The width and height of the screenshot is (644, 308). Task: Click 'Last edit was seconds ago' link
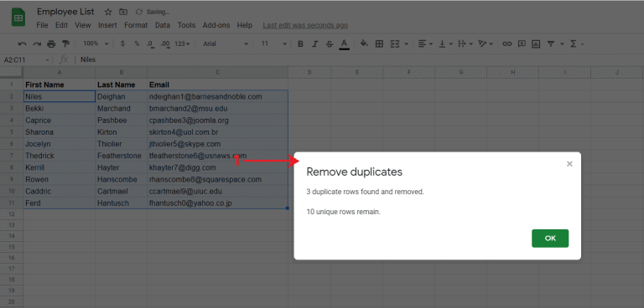(305, 25)
